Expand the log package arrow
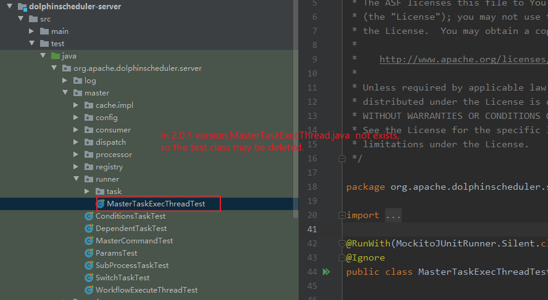Image resolution: width=548 pixels, height=300 pixels. click(x=65, y=80)
